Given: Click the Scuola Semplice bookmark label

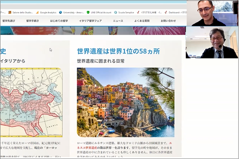Looking at the screenshot, I should click(x=126, y=13).
